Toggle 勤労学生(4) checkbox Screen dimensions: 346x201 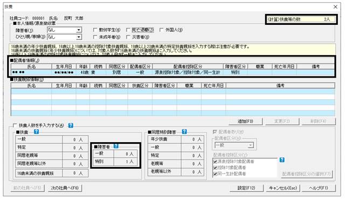click(x=95, y=30)
